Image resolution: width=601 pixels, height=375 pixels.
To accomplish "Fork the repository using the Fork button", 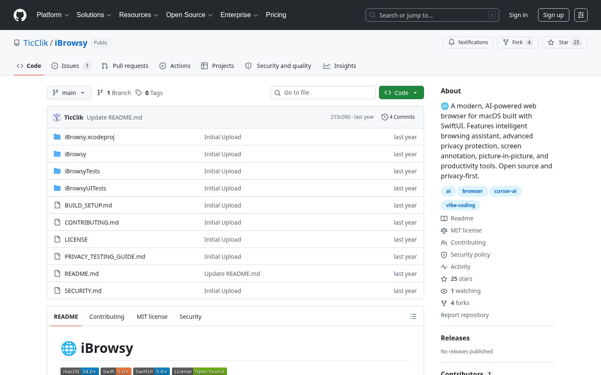I will [518, 42].
